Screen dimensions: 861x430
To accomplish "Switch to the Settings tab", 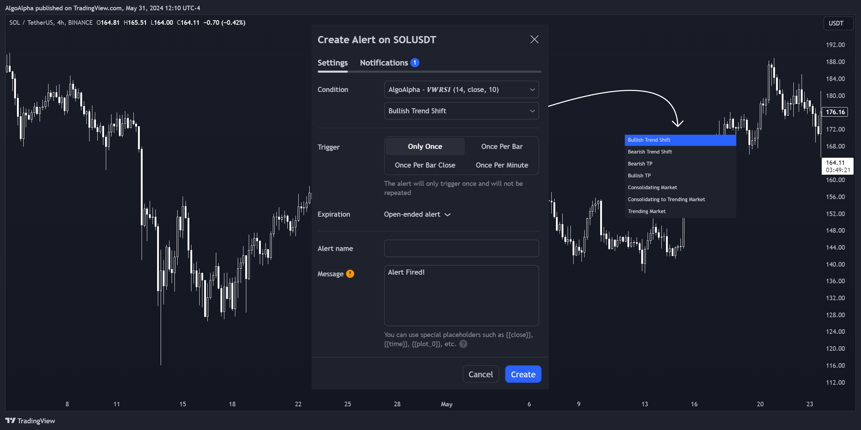I will coord(333,63).
